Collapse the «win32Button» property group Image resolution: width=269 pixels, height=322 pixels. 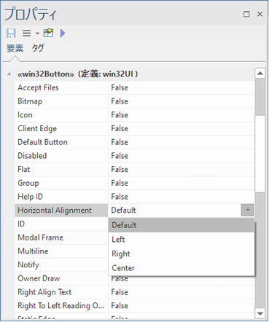9,74
